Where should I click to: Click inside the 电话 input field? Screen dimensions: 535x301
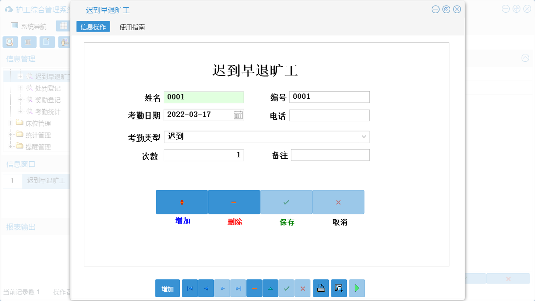[x=329, y=115]
